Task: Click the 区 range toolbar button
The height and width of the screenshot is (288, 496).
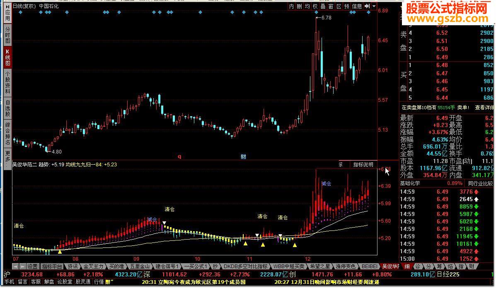Action: point(339,6)
